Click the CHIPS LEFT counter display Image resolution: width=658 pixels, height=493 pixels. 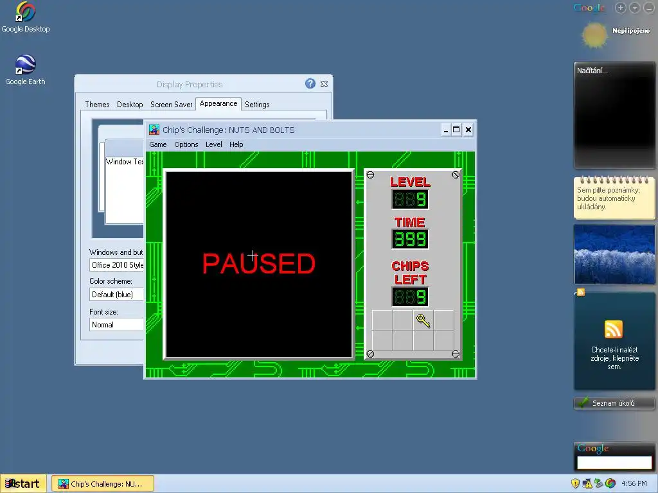click(410, 297)
